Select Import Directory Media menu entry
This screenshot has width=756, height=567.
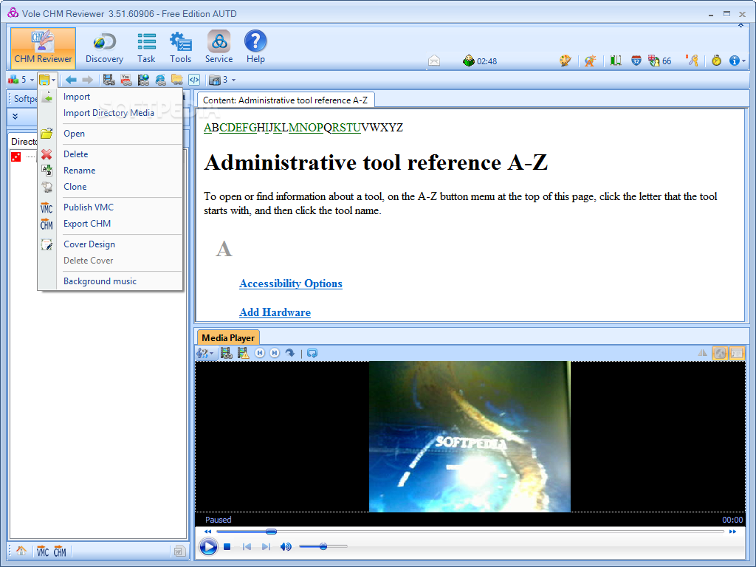click(x=109, y=113)
